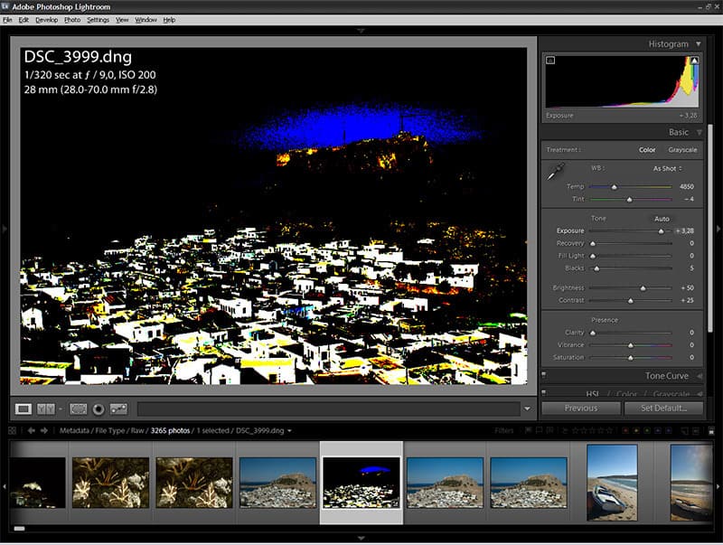Expand the Tone Curve panel
This screenshot has width=723, height=545.
tap(668, 376)
